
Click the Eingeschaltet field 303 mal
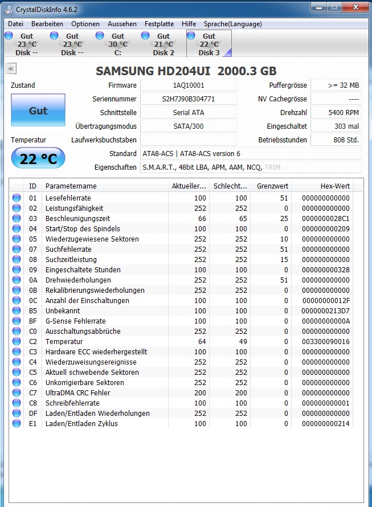point(336,126)
